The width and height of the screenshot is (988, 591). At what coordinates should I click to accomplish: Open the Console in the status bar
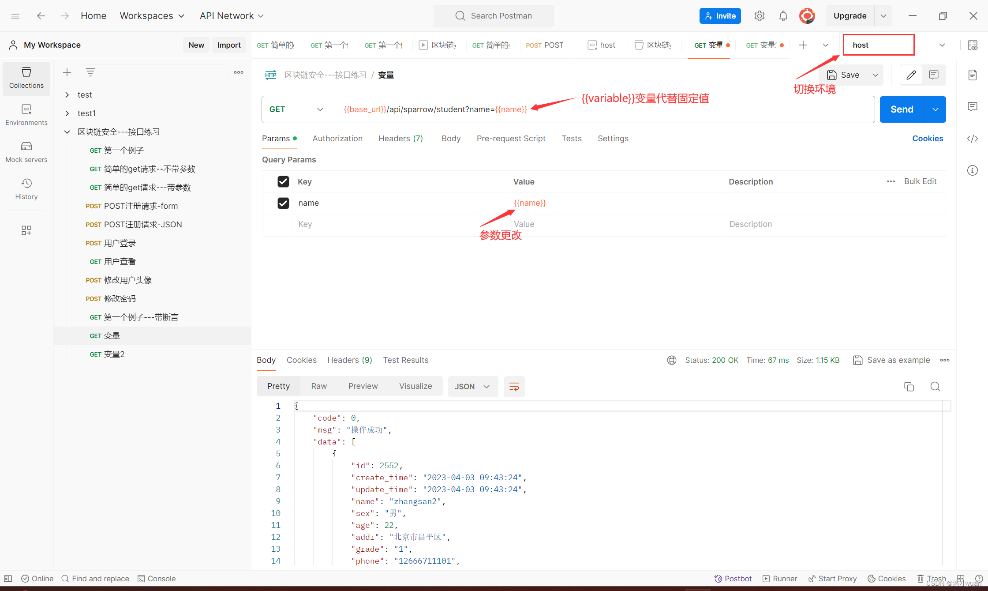[157, 579]
